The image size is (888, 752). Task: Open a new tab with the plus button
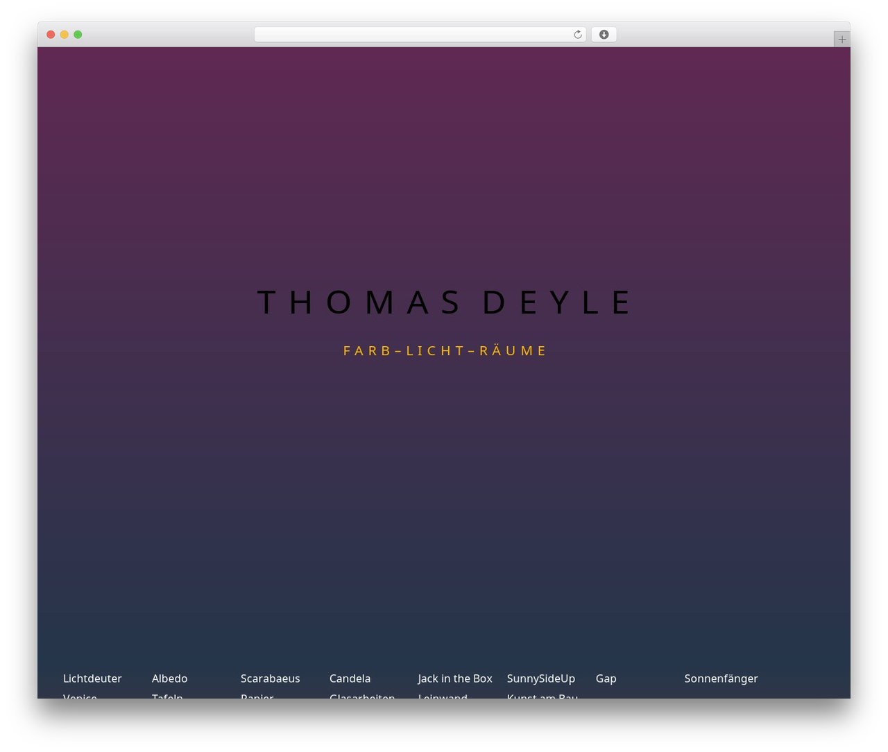point(842,40)
